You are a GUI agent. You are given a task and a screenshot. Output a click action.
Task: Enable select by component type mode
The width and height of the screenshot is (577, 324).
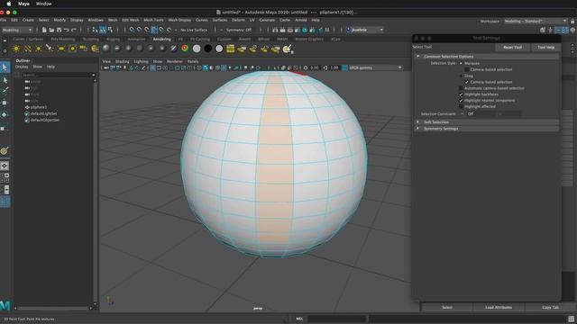(110, 30)
